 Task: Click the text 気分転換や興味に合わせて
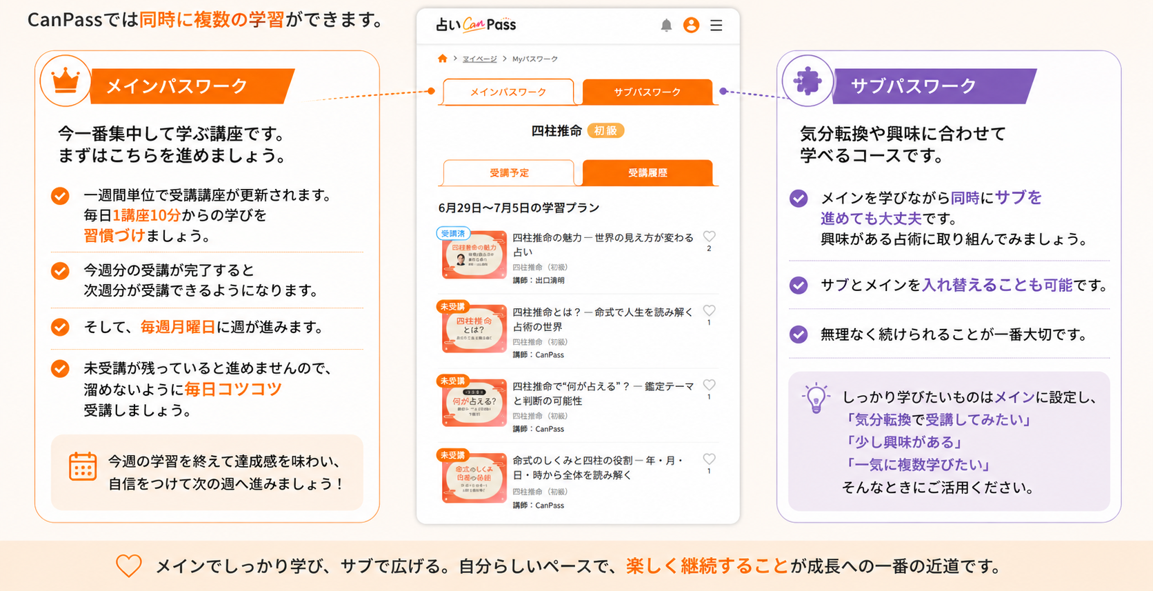[x=903, y=133]
